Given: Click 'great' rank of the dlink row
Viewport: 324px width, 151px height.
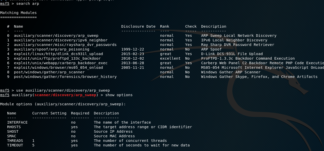Looking at the screenshot, I should (x=166, y=54).
